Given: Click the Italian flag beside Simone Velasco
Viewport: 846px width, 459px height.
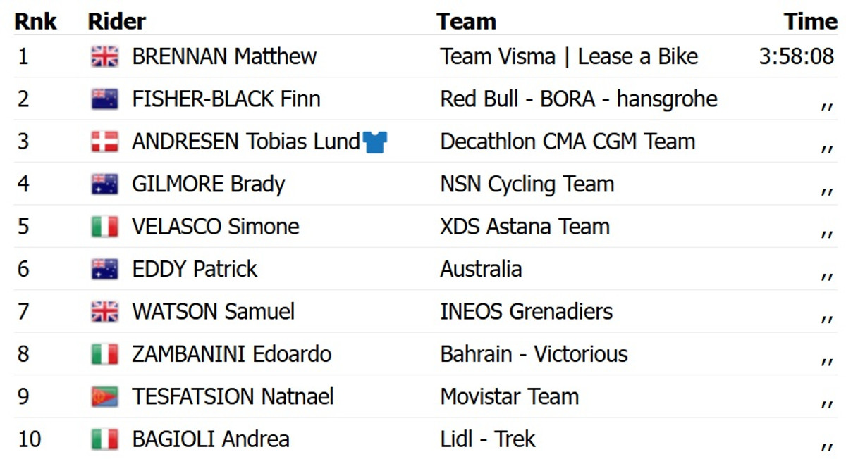Looking at the screenshot, I should 104,227.
